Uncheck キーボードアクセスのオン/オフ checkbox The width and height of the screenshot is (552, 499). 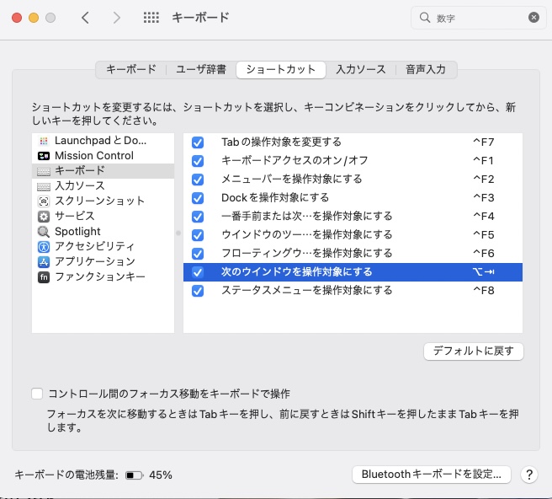(x=198, y=161)
